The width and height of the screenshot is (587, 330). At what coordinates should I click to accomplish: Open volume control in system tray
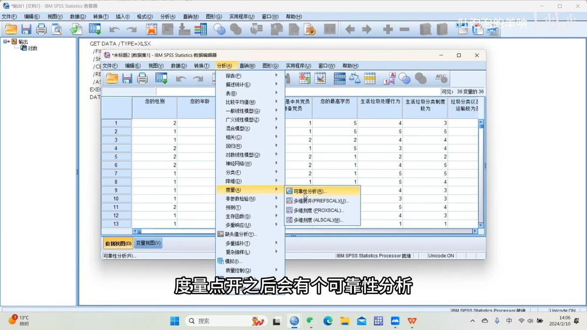coord(530,321)
